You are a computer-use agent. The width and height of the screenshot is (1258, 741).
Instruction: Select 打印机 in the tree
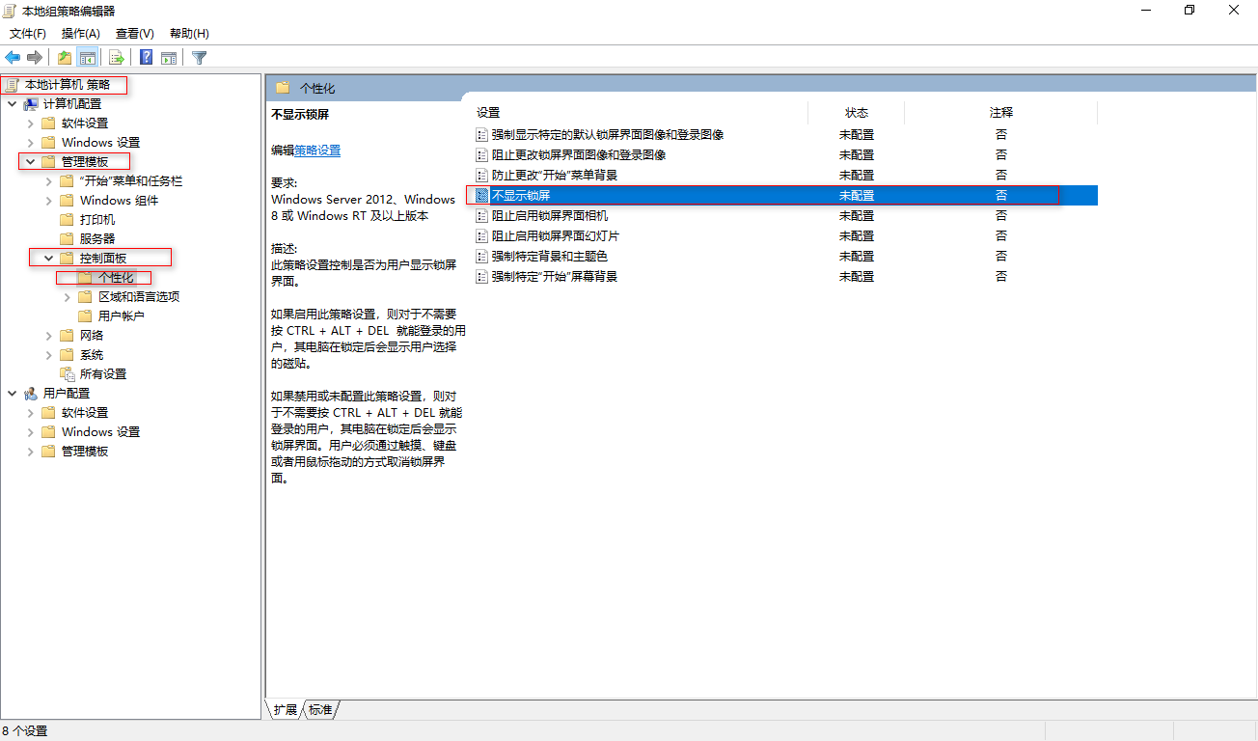[97, 220]
